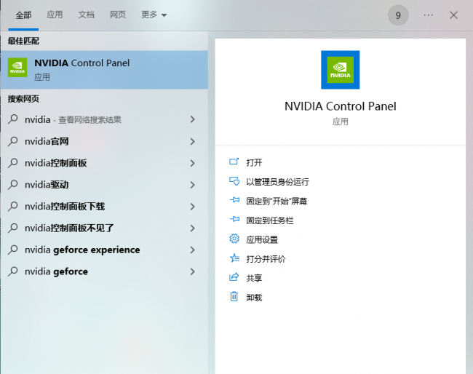The width and height of the screenshot is (473, 374).
Task: Click the nvidia驱动 search suggestion text
Action: pyautogui.click(x=47, y=185)
